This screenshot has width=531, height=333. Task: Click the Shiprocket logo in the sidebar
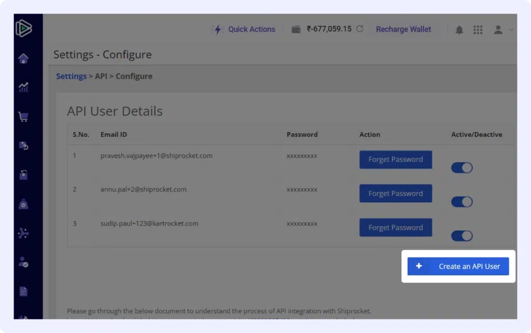coord(23,29)
